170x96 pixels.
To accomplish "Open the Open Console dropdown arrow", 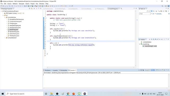I will point(164,70).
